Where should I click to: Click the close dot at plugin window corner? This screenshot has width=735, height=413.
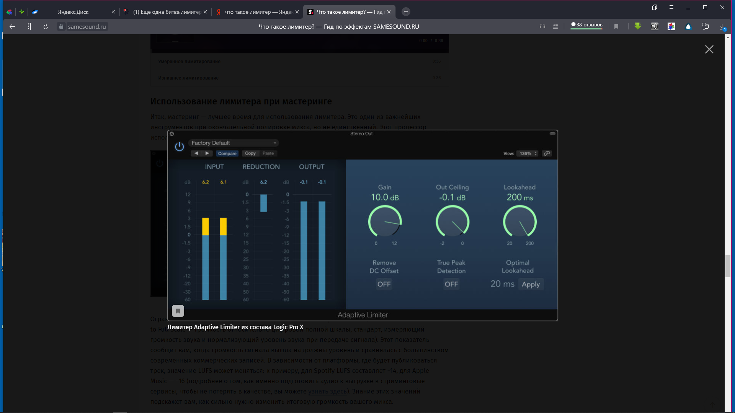172,134
